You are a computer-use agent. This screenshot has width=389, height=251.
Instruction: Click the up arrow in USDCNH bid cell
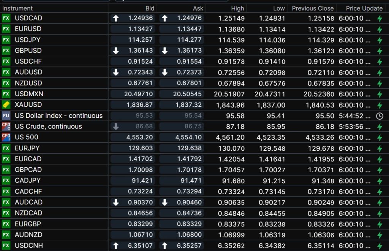116,246
